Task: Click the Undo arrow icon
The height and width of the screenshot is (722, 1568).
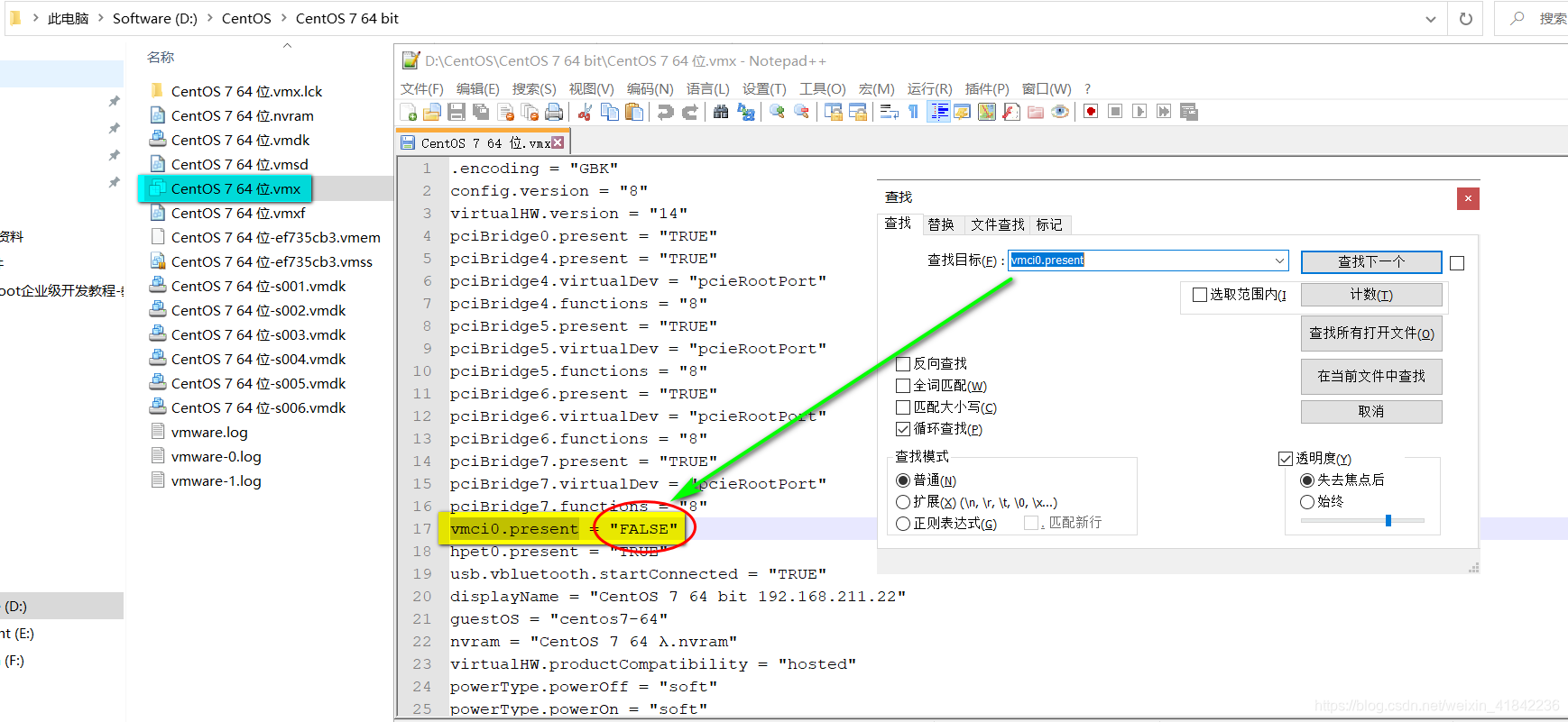Action: (665, 112)
